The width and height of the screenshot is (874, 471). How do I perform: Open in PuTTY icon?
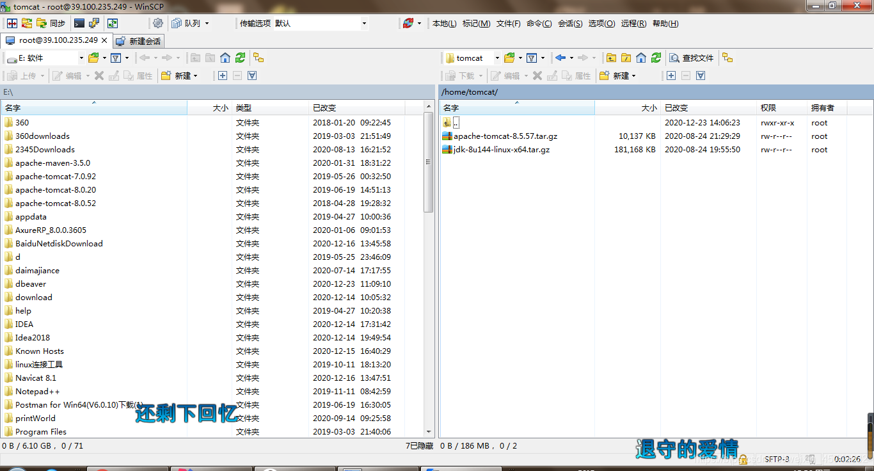coord(94,23)
